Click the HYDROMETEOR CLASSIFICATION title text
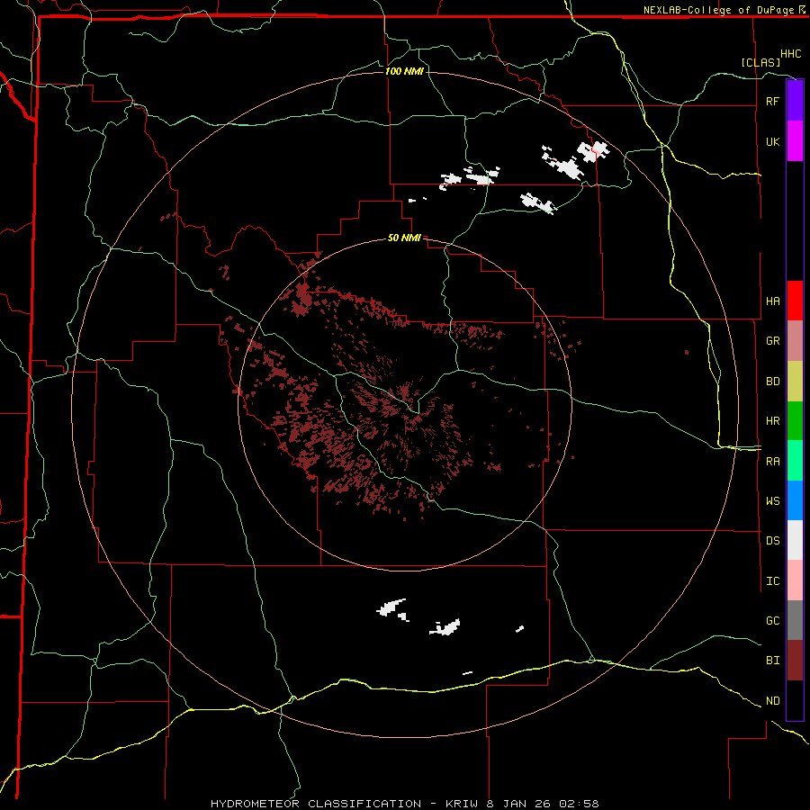 316,804
